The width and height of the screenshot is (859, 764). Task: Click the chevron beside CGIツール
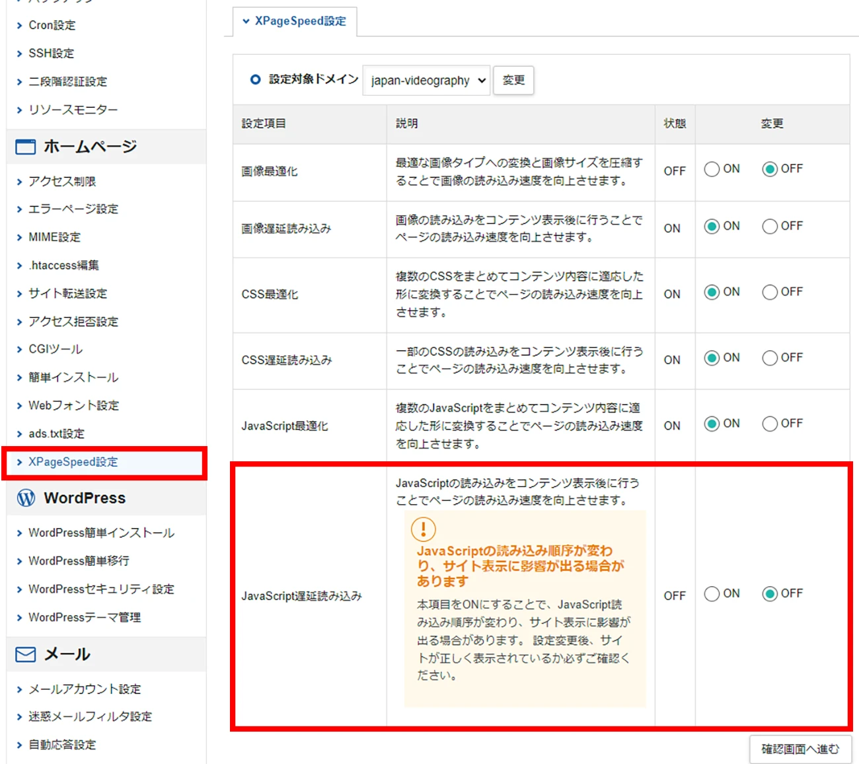[x=19, y=350]
